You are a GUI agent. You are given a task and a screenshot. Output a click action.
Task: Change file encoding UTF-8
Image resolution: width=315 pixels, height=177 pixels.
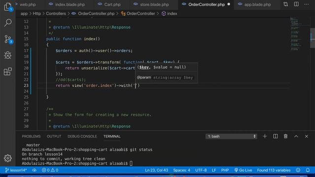(201, 170)
